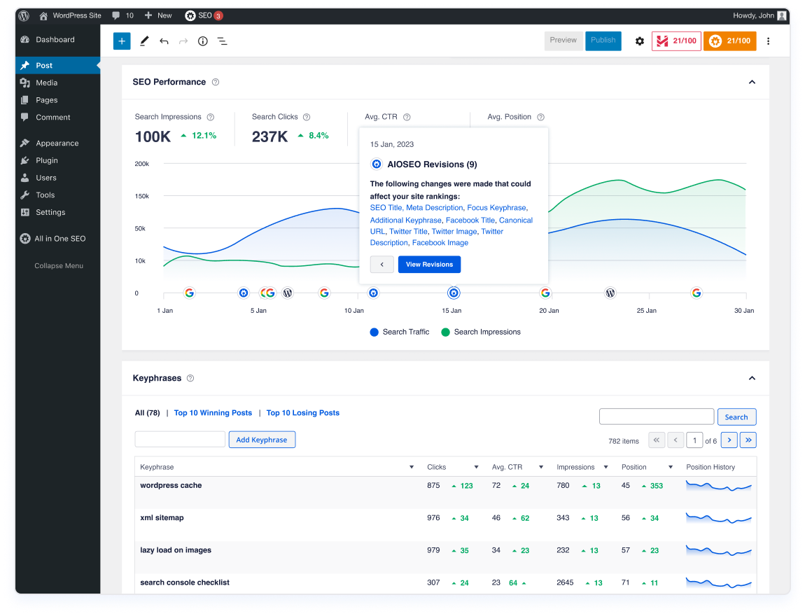Click the orange AIOSEO 21/100 score badge
Image resolution: width=805 pixels, height=616 pixels.
(729, 41)
